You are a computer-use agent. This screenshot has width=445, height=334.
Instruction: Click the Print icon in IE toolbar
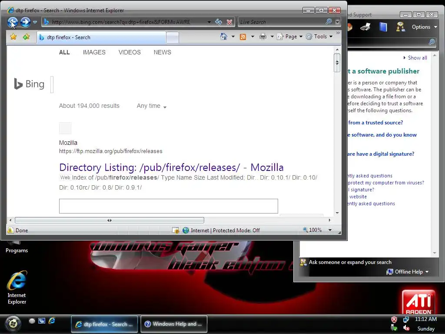tap(263, 37)
